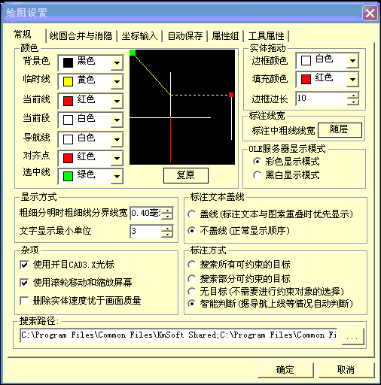Image resolution: width=381 pixels, height=385 pixels.
Task: Click the 边框边长 value field
Action: point(322,99)
